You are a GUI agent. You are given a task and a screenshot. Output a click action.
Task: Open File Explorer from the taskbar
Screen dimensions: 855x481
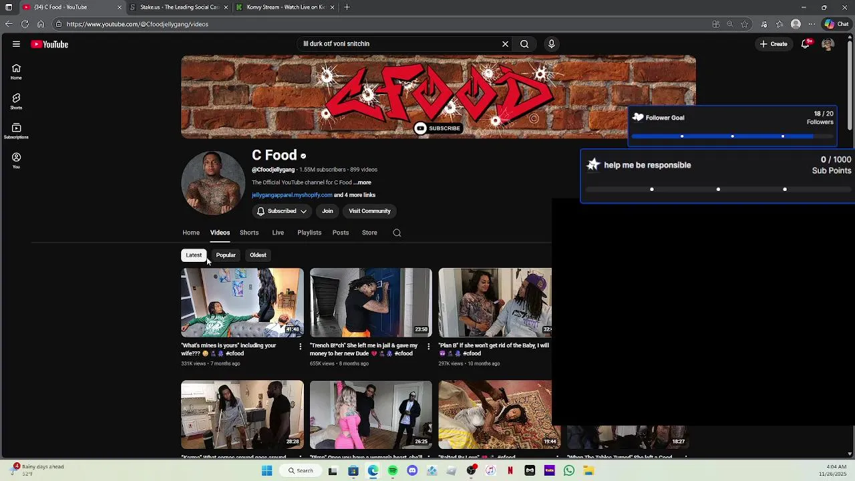point(588,470)
